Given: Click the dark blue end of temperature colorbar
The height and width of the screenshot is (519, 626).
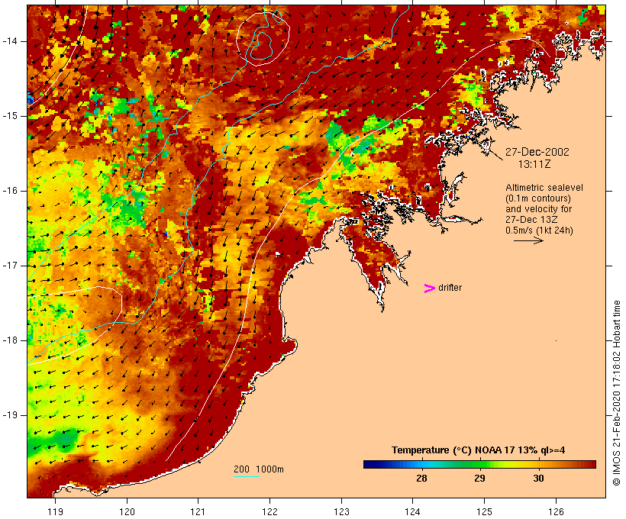Looking at the screenshot, I should click(369, 464).
